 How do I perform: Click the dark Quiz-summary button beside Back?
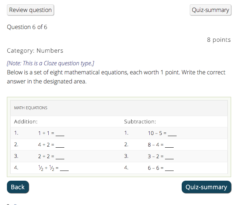tap(206, 187)
